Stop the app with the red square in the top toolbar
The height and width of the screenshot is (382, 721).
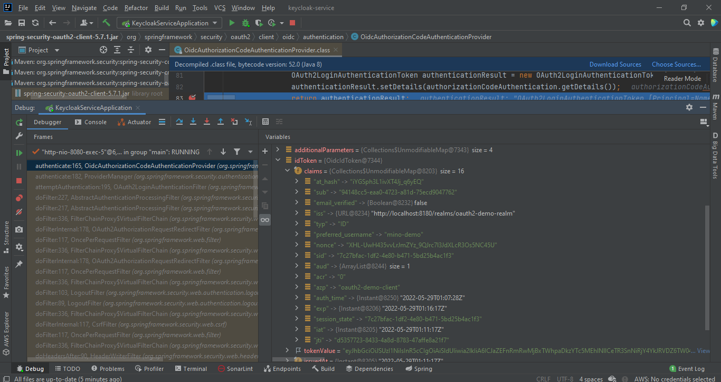click(x=292, y=23)
